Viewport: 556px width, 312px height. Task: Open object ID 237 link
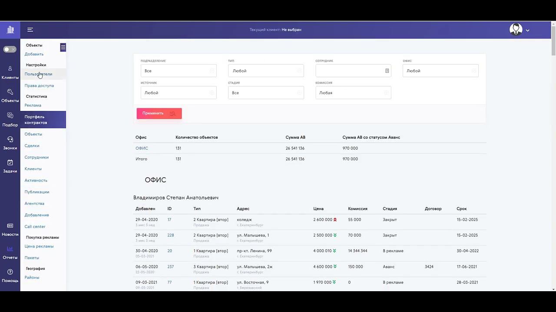coord(171,266)
